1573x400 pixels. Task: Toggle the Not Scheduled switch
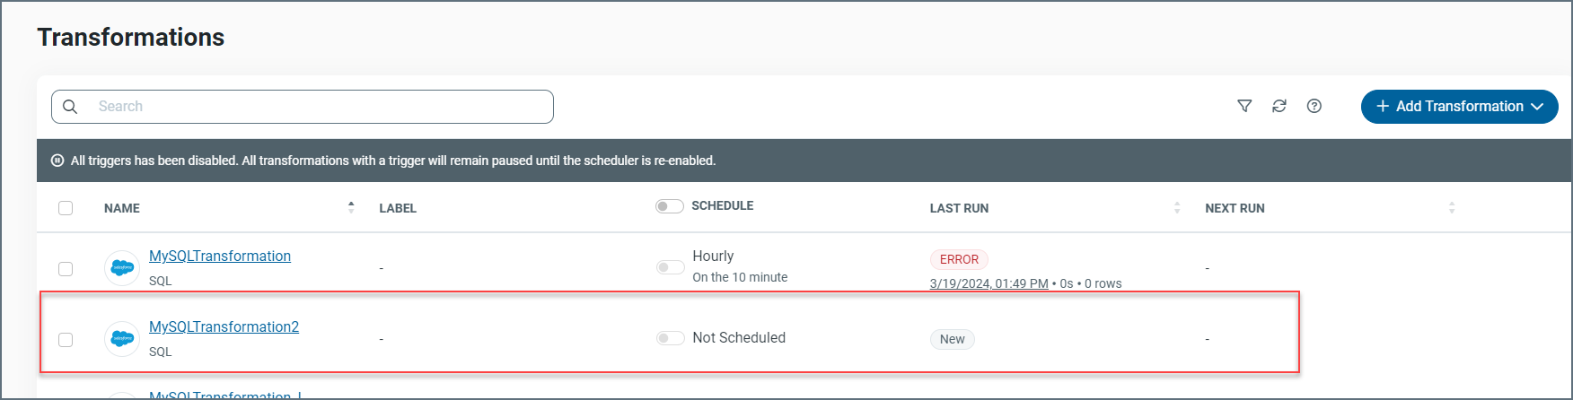(670, 338)
